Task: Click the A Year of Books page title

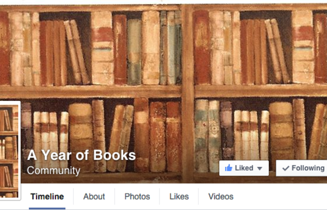Action: coord(82,155)
